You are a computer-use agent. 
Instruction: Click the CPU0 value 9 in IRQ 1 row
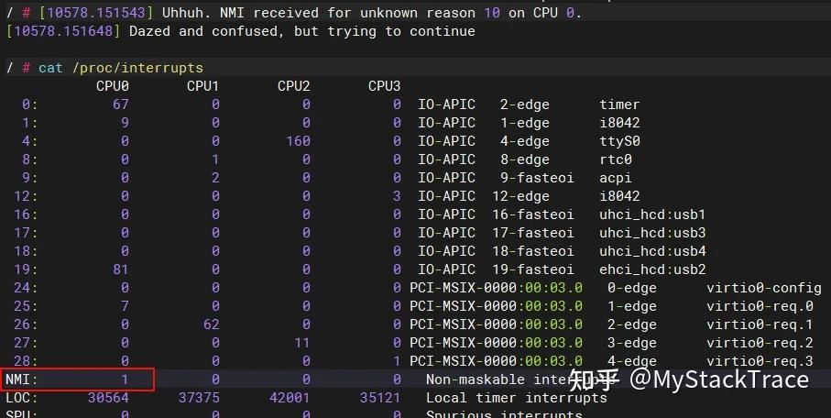tap(125, 123)
